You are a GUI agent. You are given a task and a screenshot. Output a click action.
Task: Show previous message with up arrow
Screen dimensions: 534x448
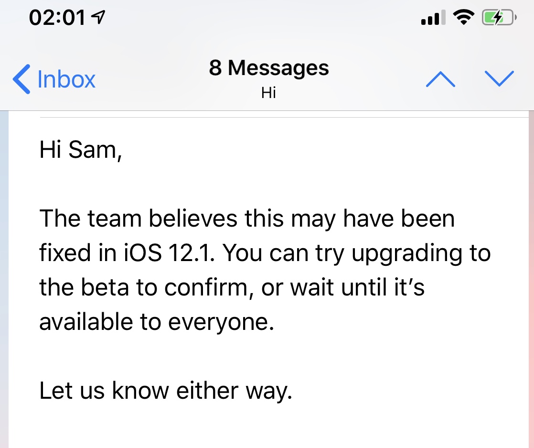pos(440,79)
